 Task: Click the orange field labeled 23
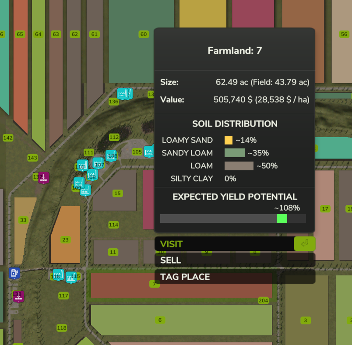[x=65, y=239]
